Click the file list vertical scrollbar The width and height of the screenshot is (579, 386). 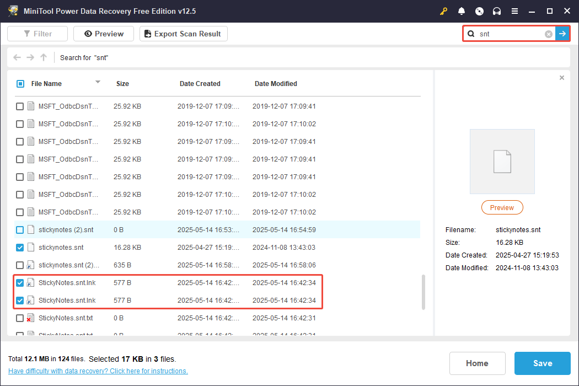tap(423, 292)
